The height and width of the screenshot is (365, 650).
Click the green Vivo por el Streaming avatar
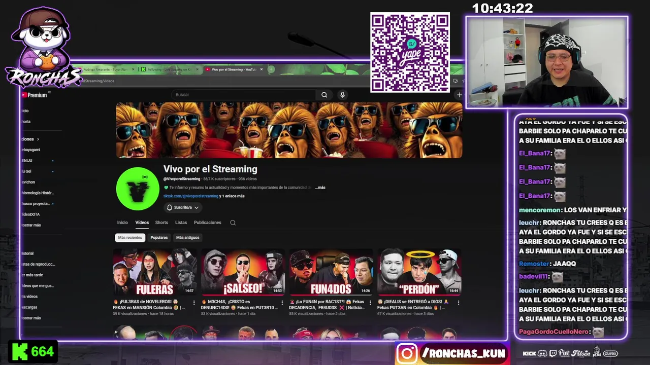(138, 189)
